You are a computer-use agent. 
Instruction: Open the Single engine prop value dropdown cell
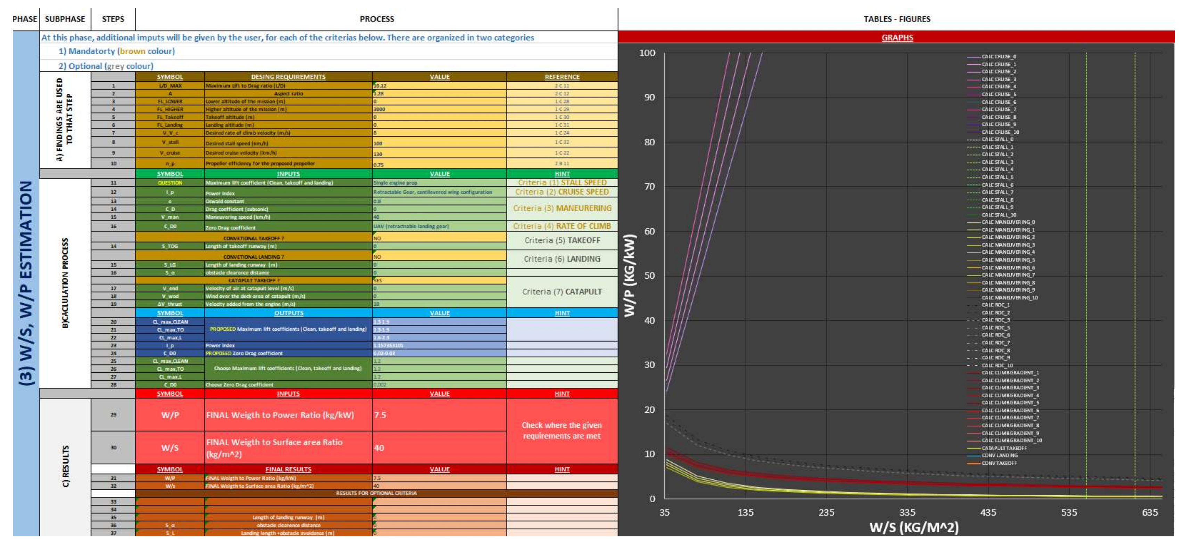pos(439,183)
